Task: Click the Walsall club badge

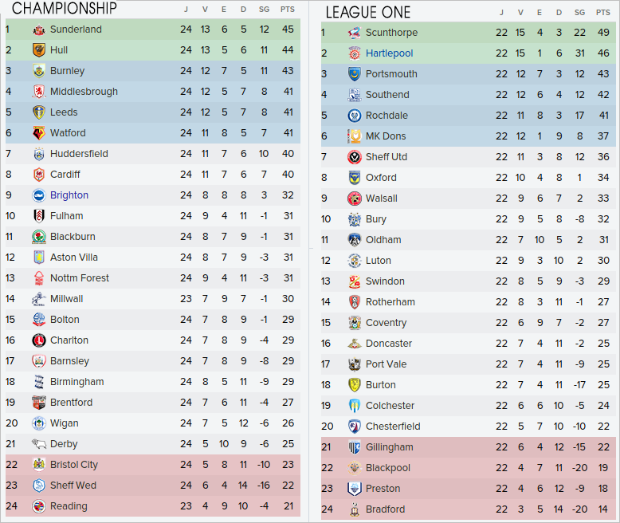Action: pos(355,199)
